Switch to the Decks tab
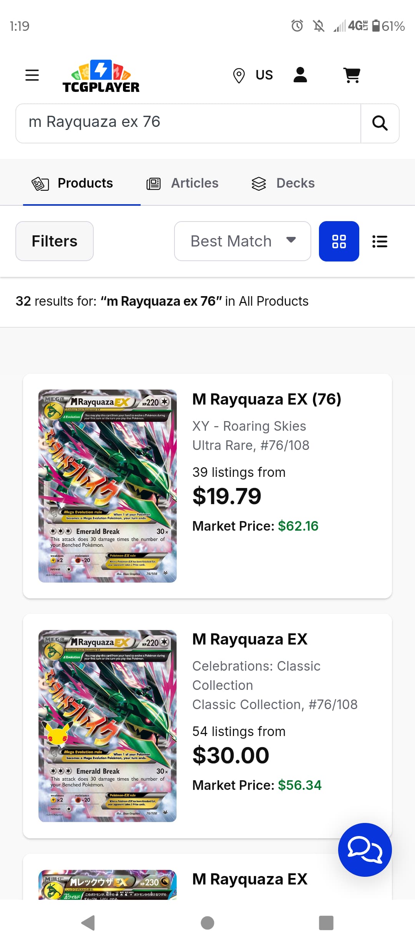 click(x=283, y=183)
